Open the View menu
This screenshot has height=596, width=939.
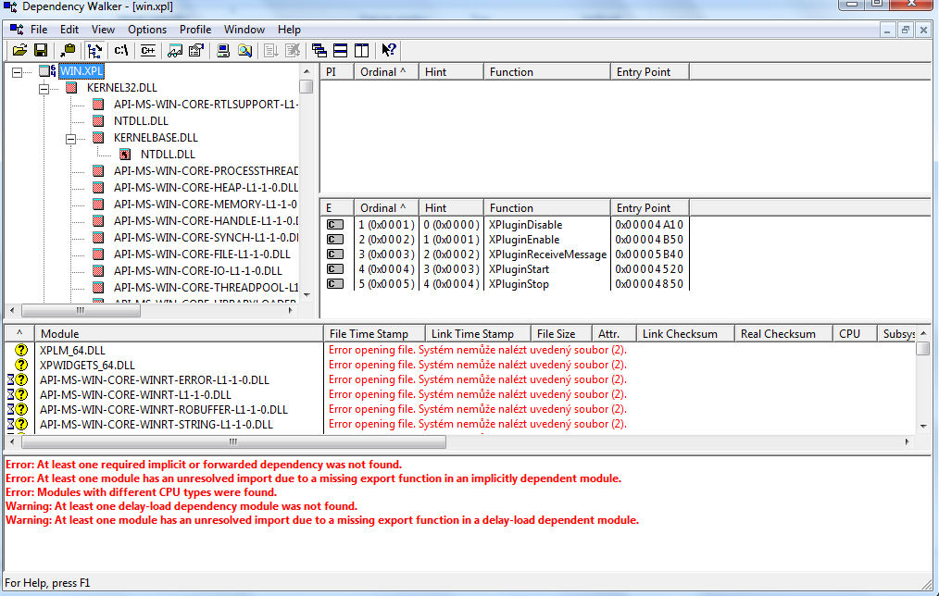tap(103, 30)
